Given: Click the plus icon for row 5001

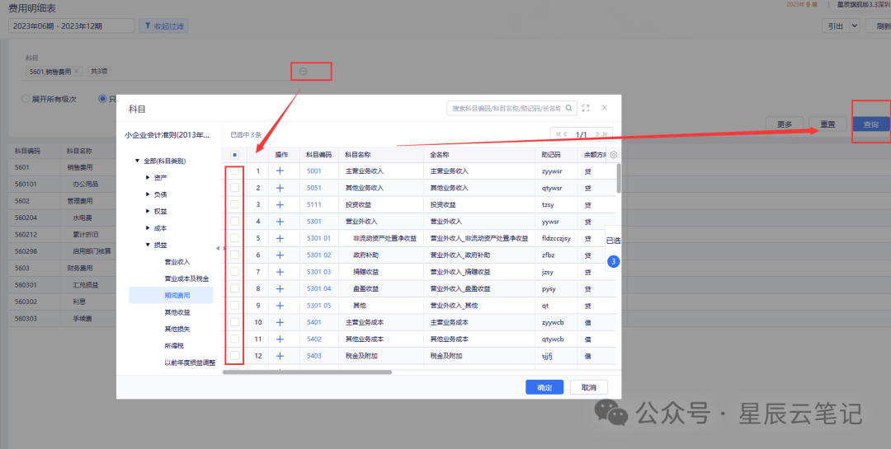Looking at the screenshot, I should [280, 171].
